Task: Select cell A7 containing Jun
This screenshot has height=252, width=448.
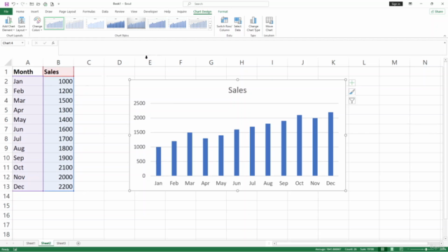Action: [x=28, y=129]
